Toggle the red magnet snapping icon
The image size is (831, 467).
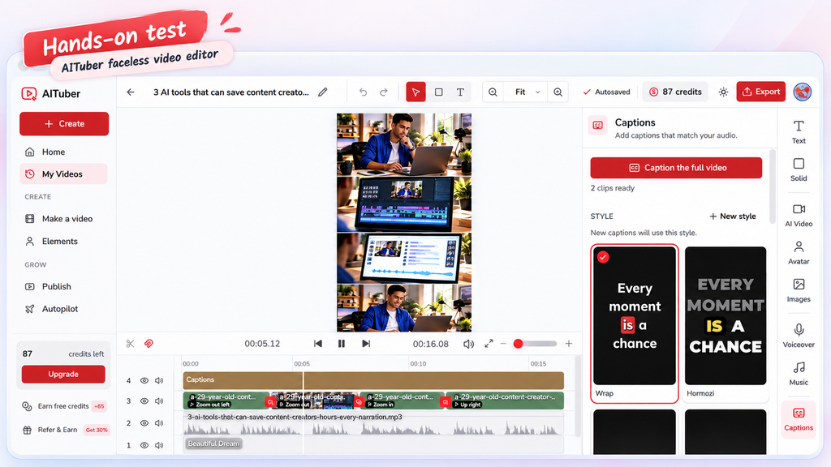click(149, 344)
